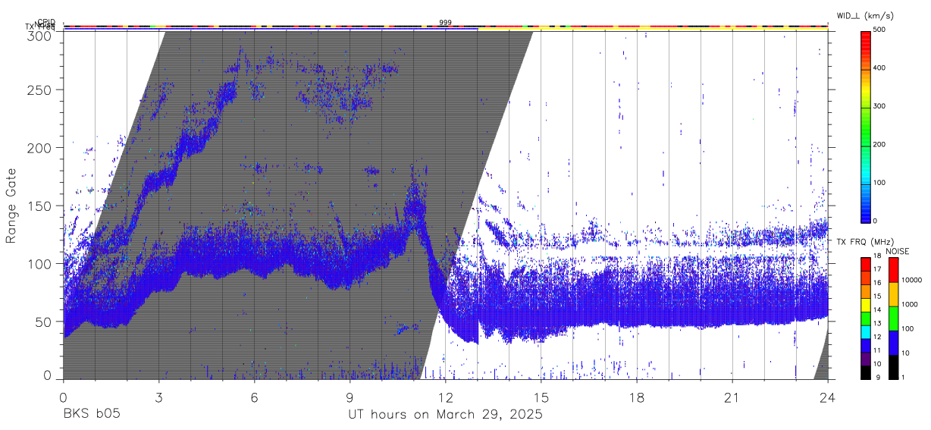This screenshot has height=430, width=931.
Task: Pick the black swatch in NOISE legend
Action: point(893,367)
